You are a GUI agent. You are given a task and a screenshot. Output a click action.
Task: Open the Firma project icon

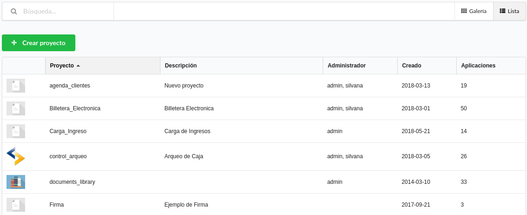(x=16, y=205)
